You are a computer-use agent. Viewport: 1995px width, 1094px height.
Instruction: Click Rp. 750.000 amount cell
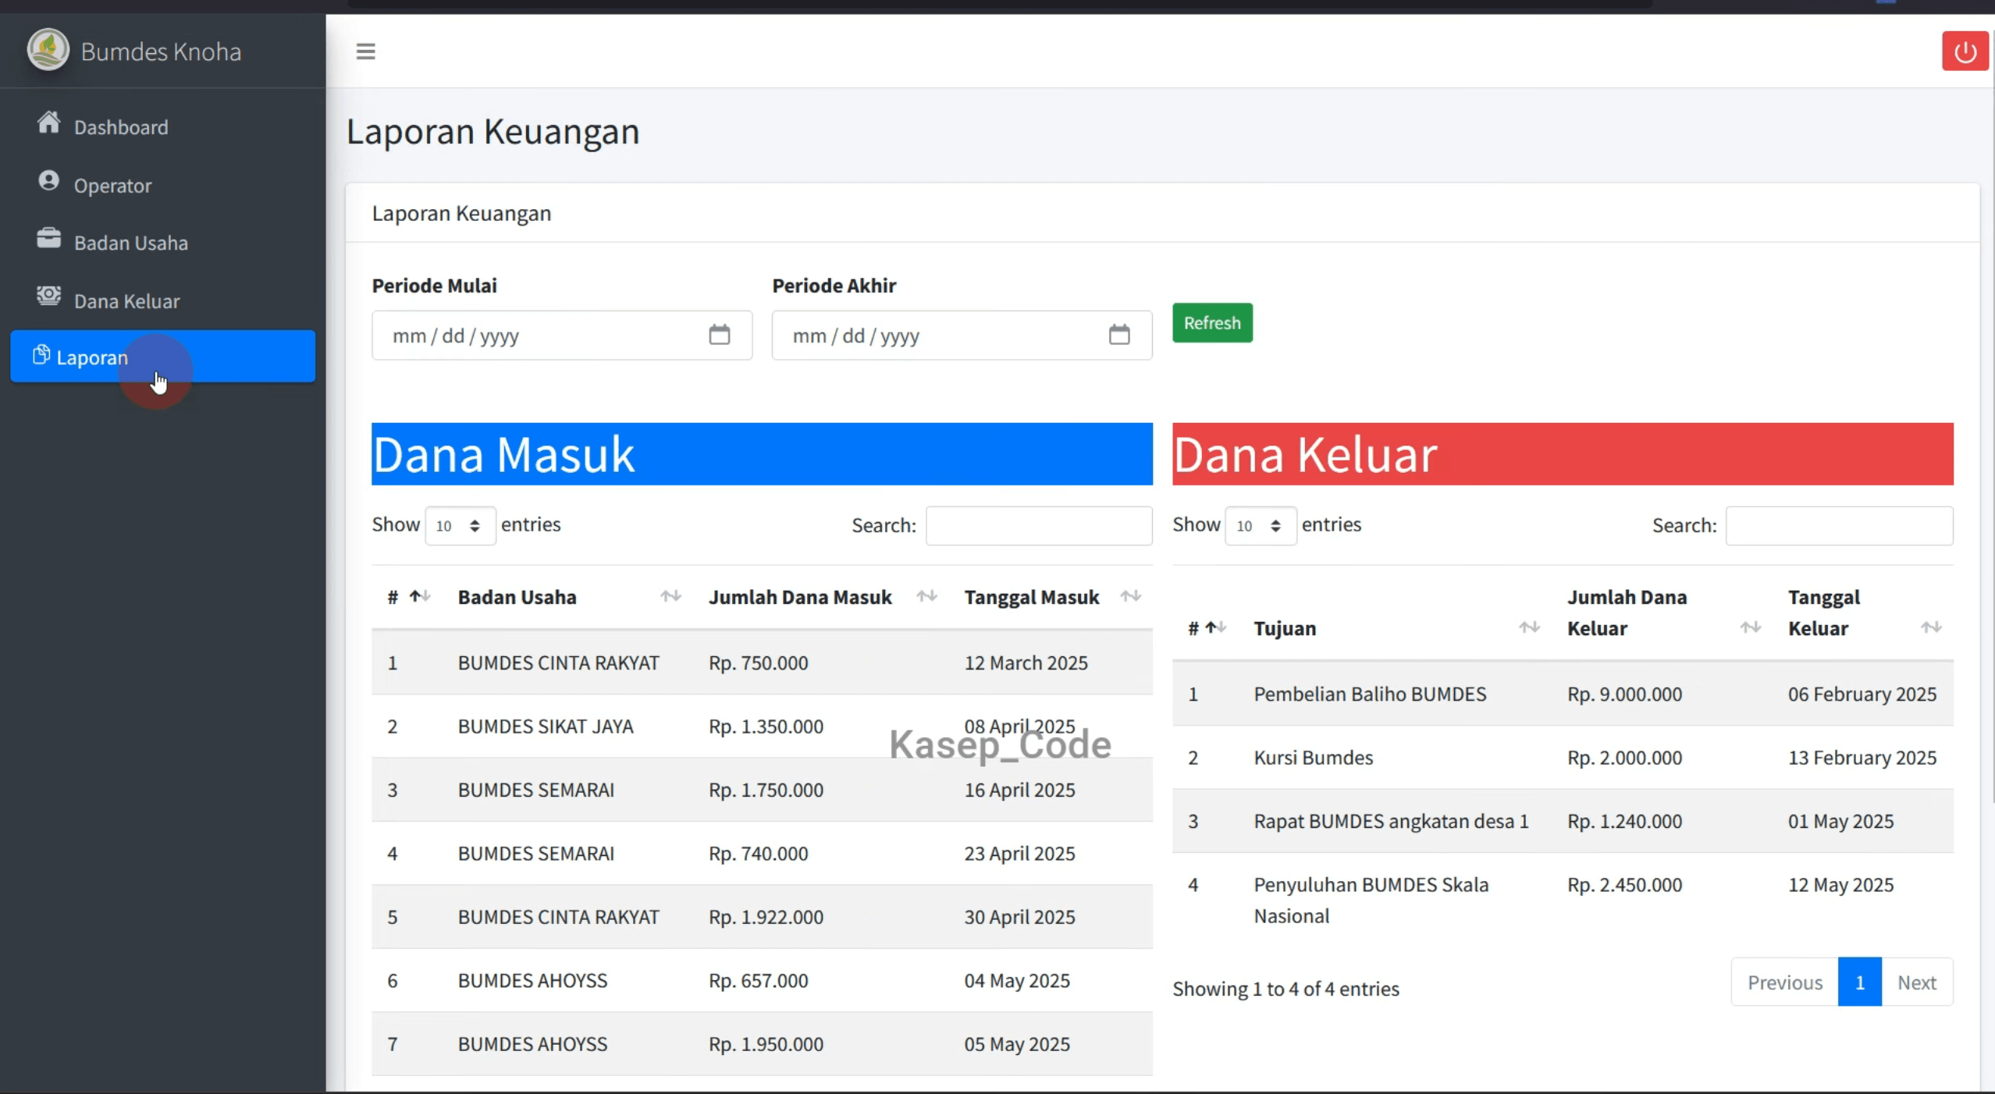[758, 663]
